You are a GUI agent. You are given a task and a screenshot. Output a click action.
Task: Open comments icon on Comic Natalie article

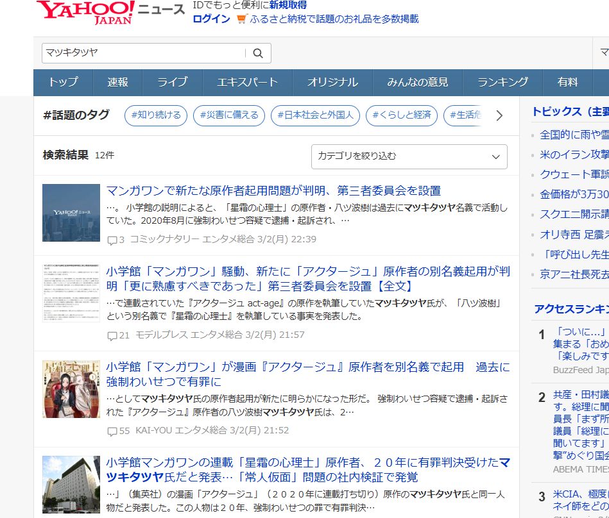(112, 240)
